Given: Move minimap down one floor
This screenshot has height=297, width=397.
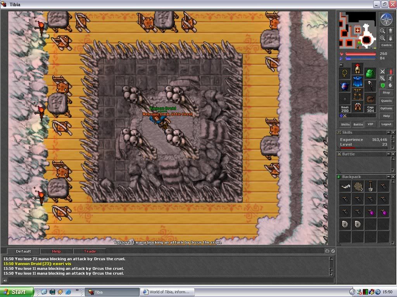Looking at the screenshot, I should tap(390, 38).
